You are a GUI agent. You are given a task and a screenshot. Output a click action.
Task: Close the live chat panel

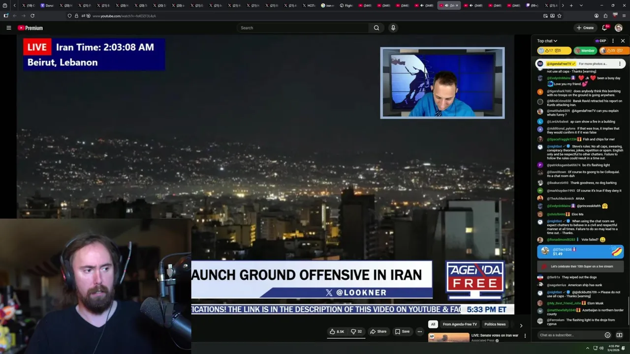(x=623, y=41)
